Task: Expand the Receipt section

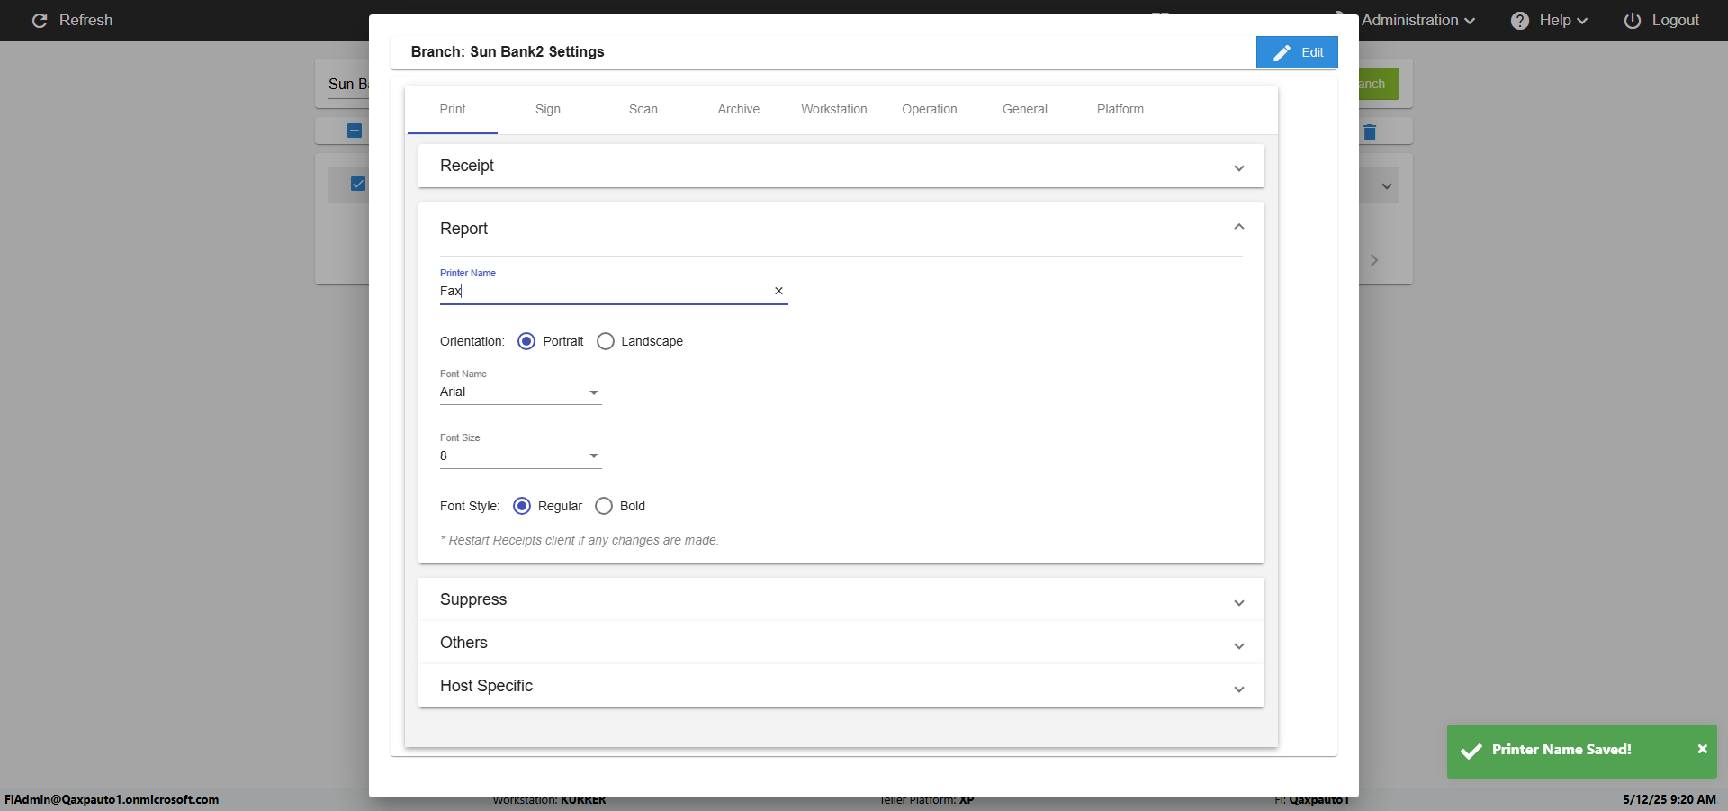Action: (x=841, y=167)
